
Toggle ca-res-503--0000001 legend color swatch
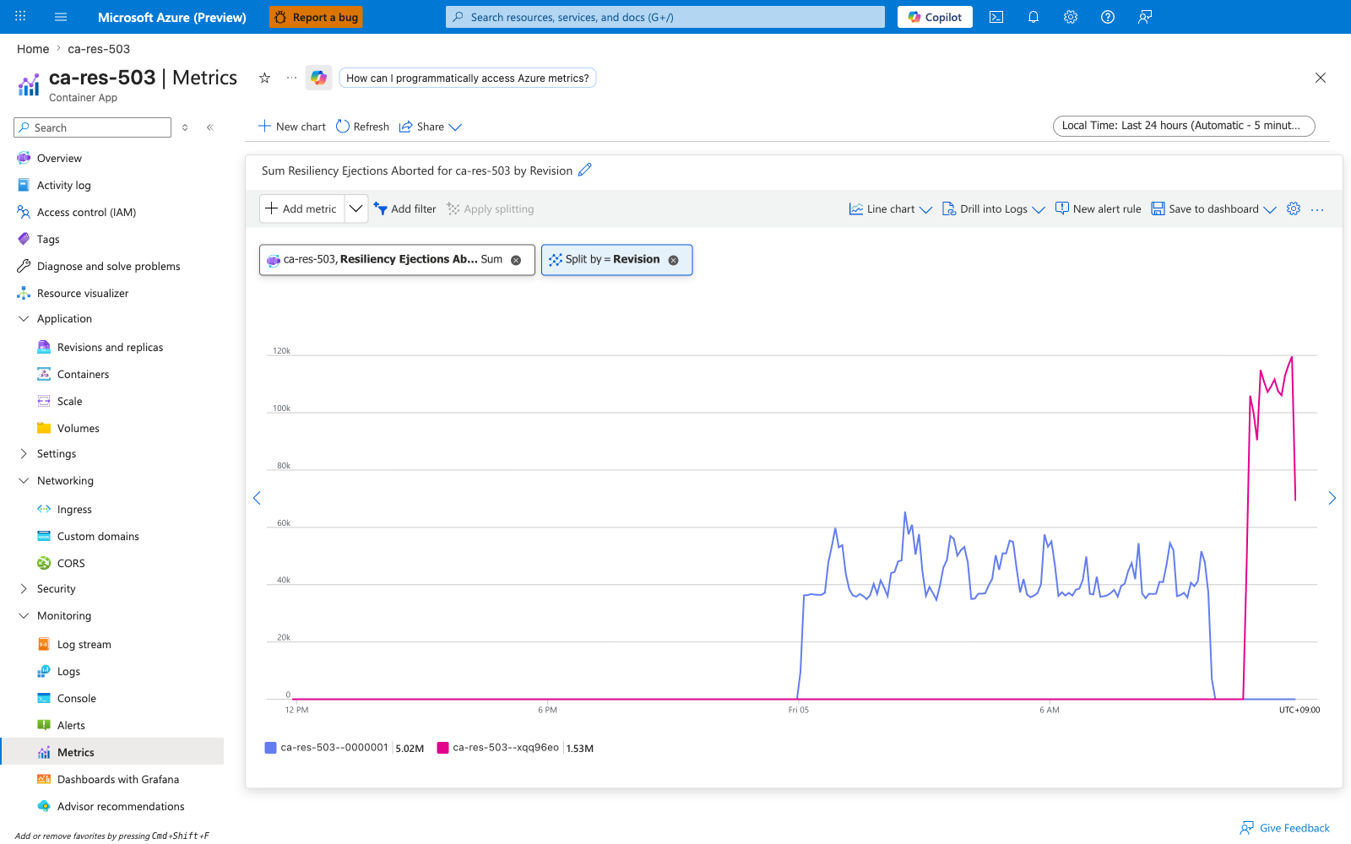point(270,748)
